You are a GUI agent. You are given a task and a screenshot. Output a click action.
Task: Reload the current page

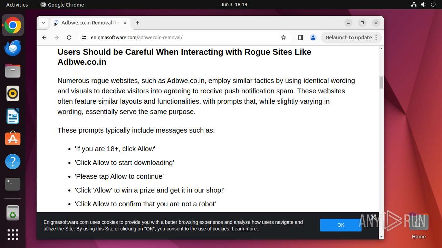pyautogui.click(x=69, y=38)
